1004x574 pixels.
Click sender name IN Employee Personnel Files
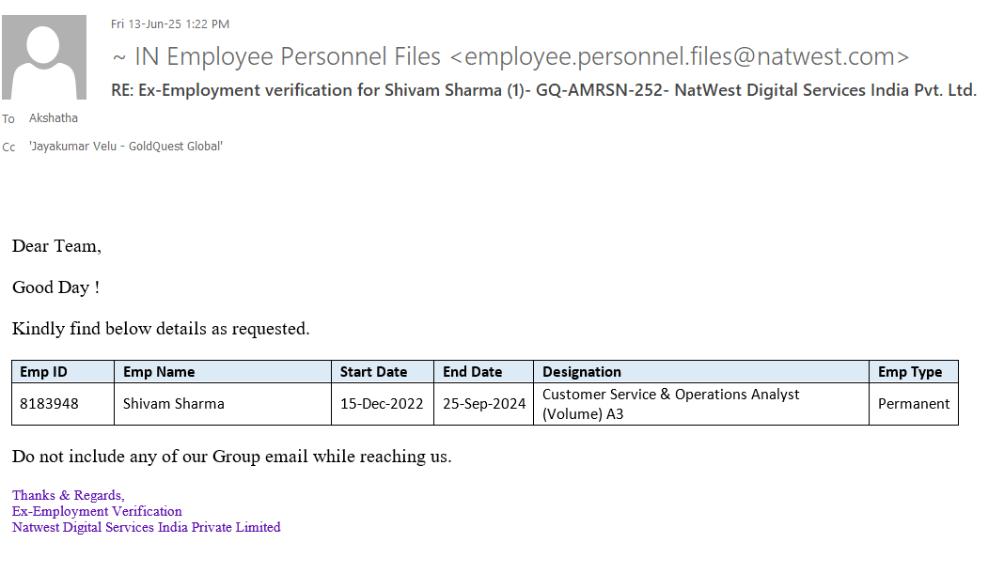(288, 56)
